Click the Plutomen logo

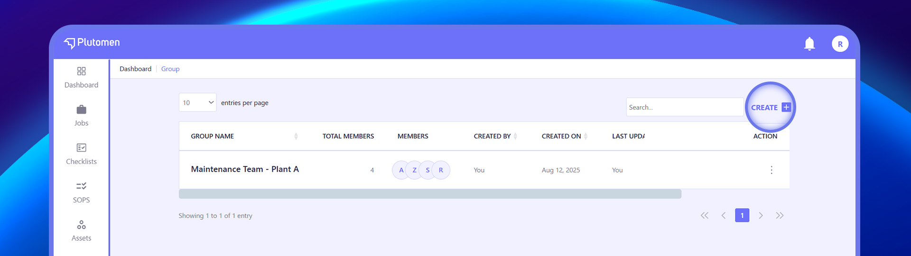(x=92, y=43)
